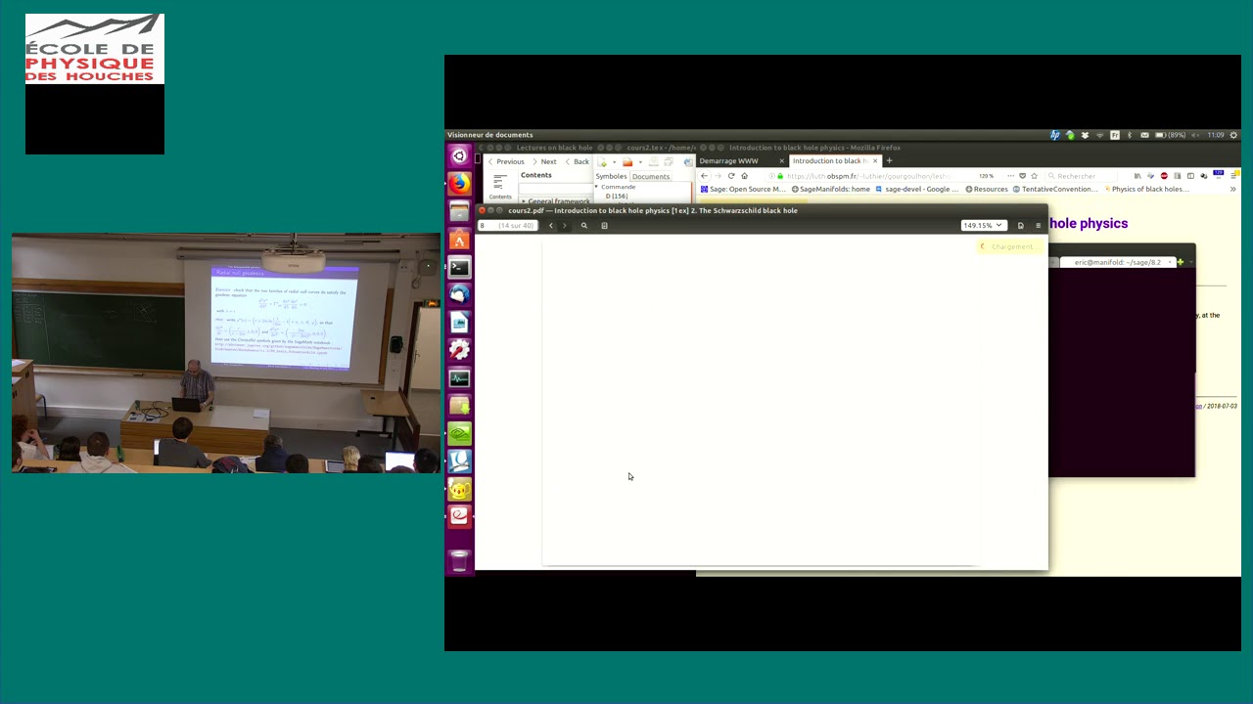Open LibreOffice Writer dock icon
This screenshot has width=1253, height=704.
tap(459, 322)
